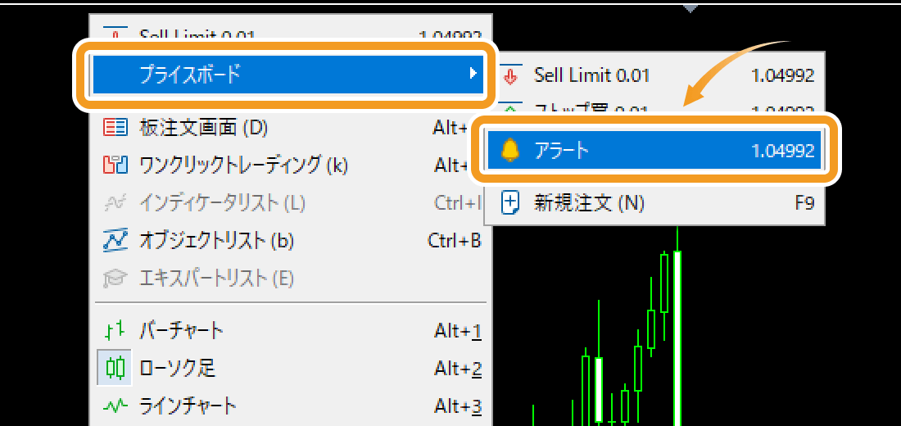Click the Alt+1 shortcut text
Viewport: 901px width, 426px height.
[457, 331]
